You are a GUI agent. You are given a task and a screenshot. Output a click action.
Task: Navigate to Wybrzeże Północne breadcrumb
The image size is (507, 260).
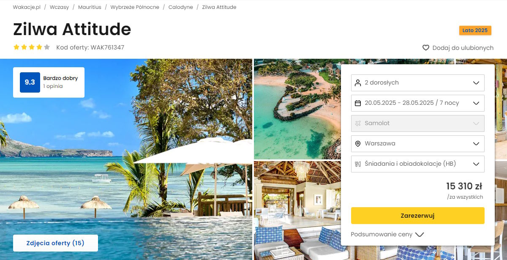point(135,7)
